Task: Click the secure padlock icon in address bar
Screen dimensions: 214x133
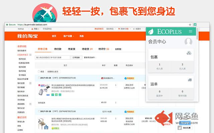Action: pos(7,25)
